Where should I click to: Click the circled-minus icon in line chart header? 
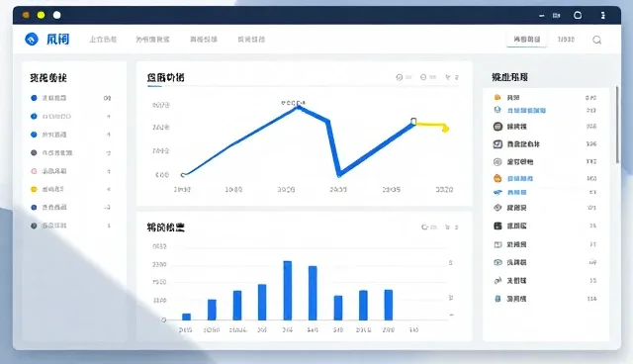(423, 77)
